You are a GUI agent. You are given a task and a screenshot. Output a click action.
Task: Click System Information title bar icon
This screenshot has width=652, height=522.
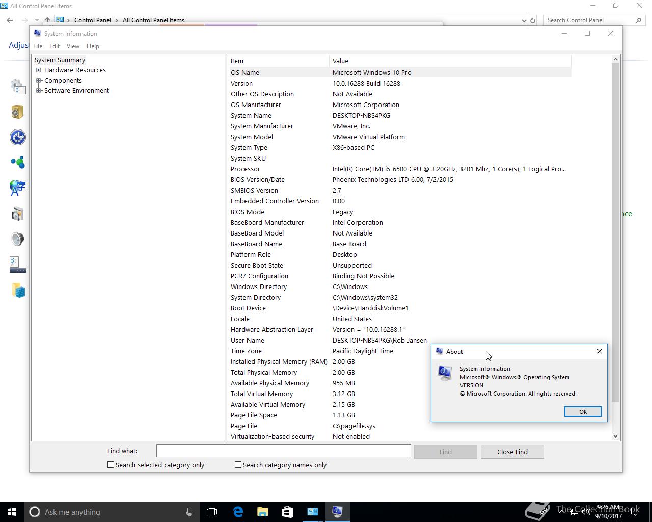(x=37, y=33)
